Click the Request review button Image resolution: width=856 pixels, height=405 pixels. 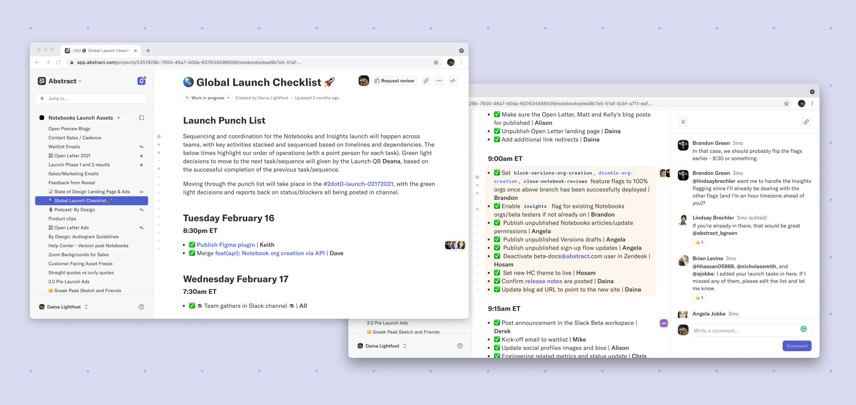pos(395,81)
